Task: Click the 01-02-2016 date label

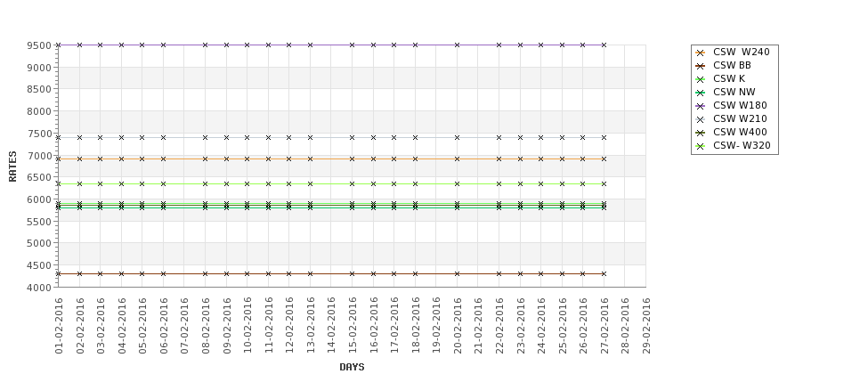Action: click(60, 326)
